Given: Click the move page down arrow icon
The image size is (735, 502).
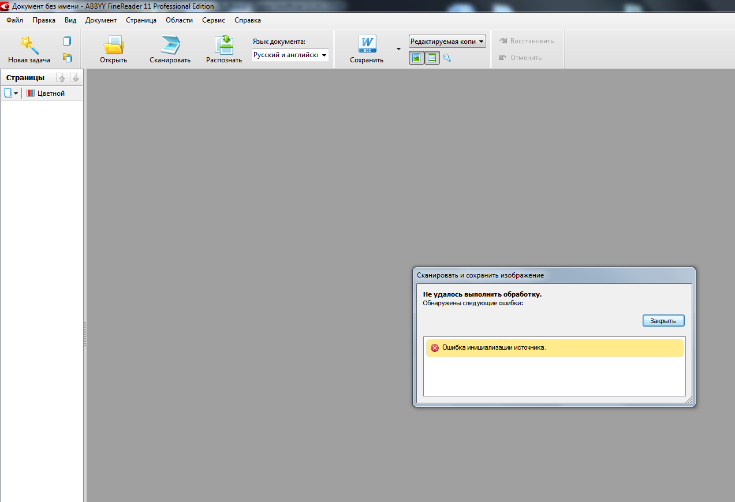Looking at the screenshot, I should [74, 78].
